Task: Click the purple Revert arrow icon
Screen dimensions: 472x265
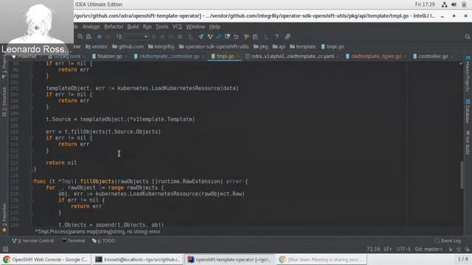Action: (236, 37)
